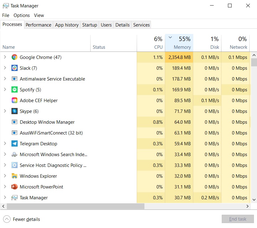The height and width of the screenshot is (228, 257).
Task: Click the 0.8% CPU value
Action: 158,122
